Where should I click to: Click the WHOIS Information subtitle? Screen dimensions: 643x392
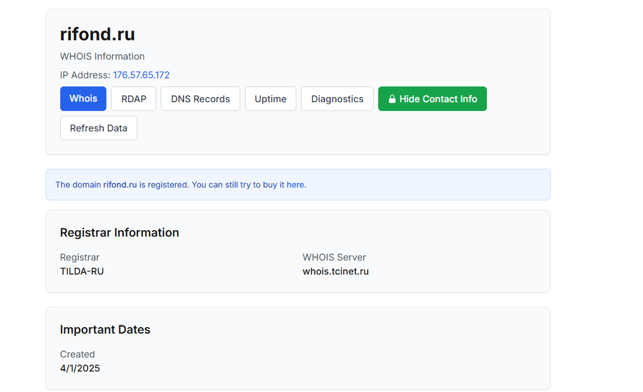coord(102,56)
